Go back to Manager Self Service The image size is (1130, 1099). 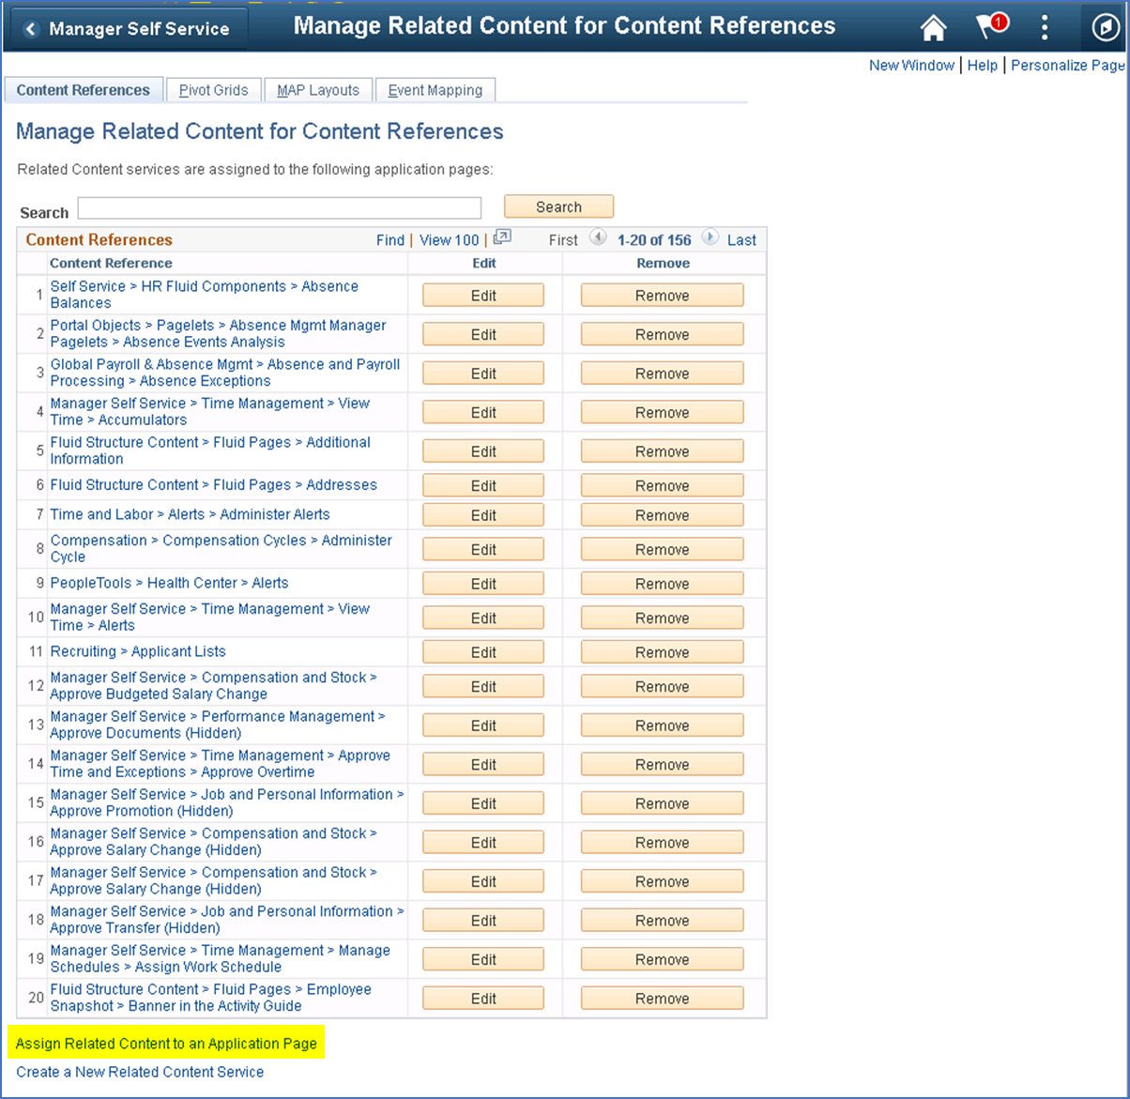(x=128, y=29)
